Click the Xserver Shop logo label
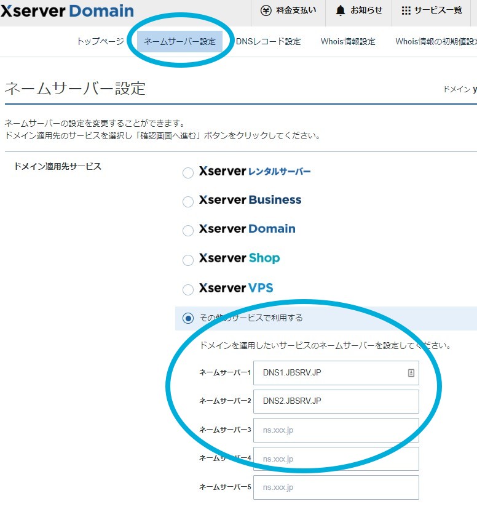The width and height of the screenshot is (477, 517). coord(239,258)
